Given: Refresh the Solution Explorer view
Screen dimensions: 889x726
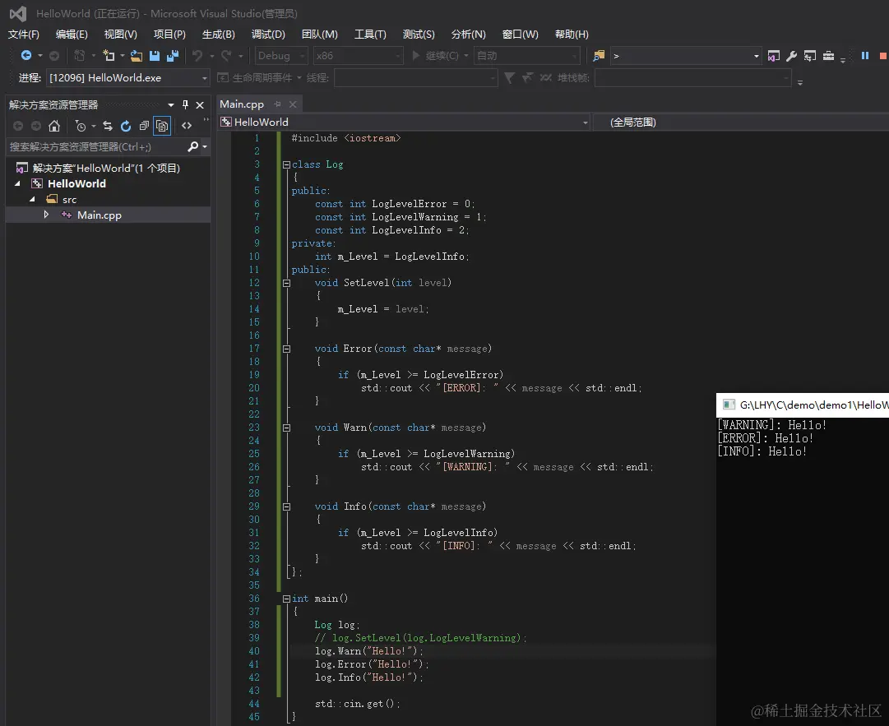Looking at the screenshot, I should (126, 126).
